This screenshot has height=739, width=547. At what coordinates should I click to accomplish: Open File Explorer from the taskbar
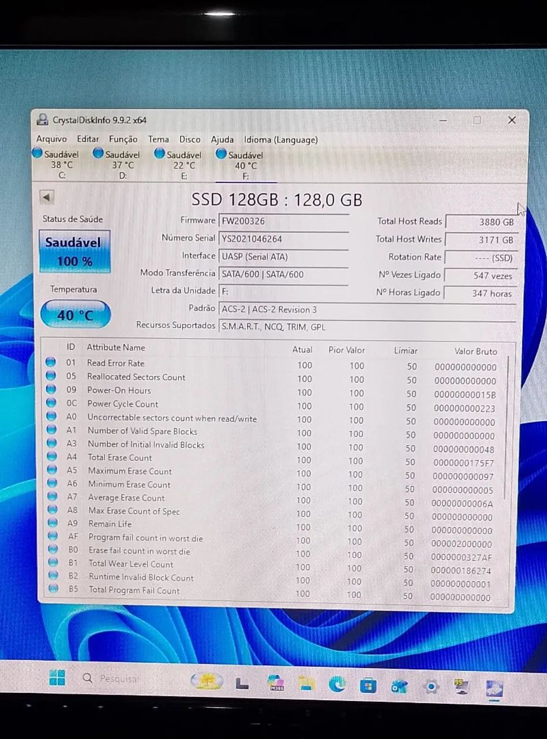click(x=306, y=684)
